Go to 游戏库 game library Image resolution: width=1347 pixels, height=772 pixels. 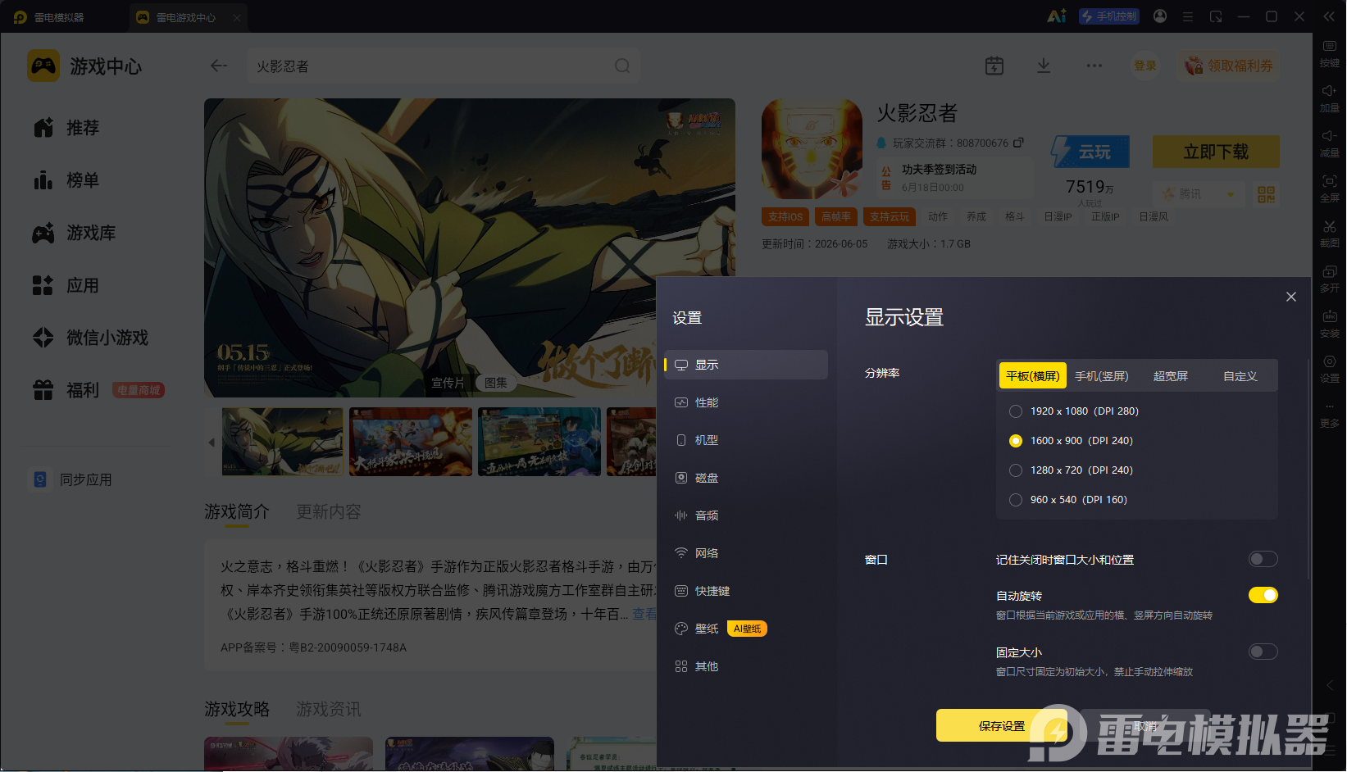point(75,233)
